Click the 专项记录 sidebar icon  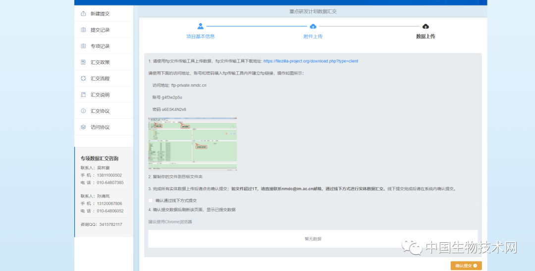(x=83, y=46)
